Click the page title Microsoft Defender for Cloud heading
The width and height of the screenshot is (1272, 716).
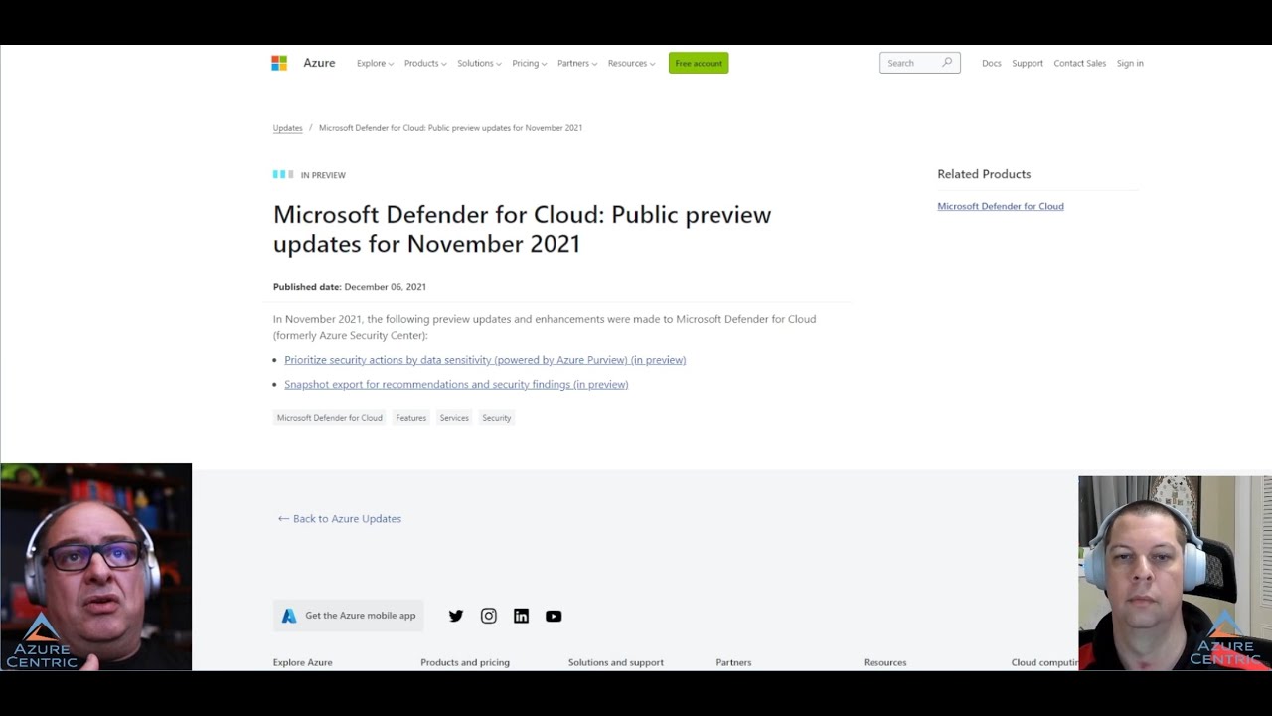click(x=523, y=229)
